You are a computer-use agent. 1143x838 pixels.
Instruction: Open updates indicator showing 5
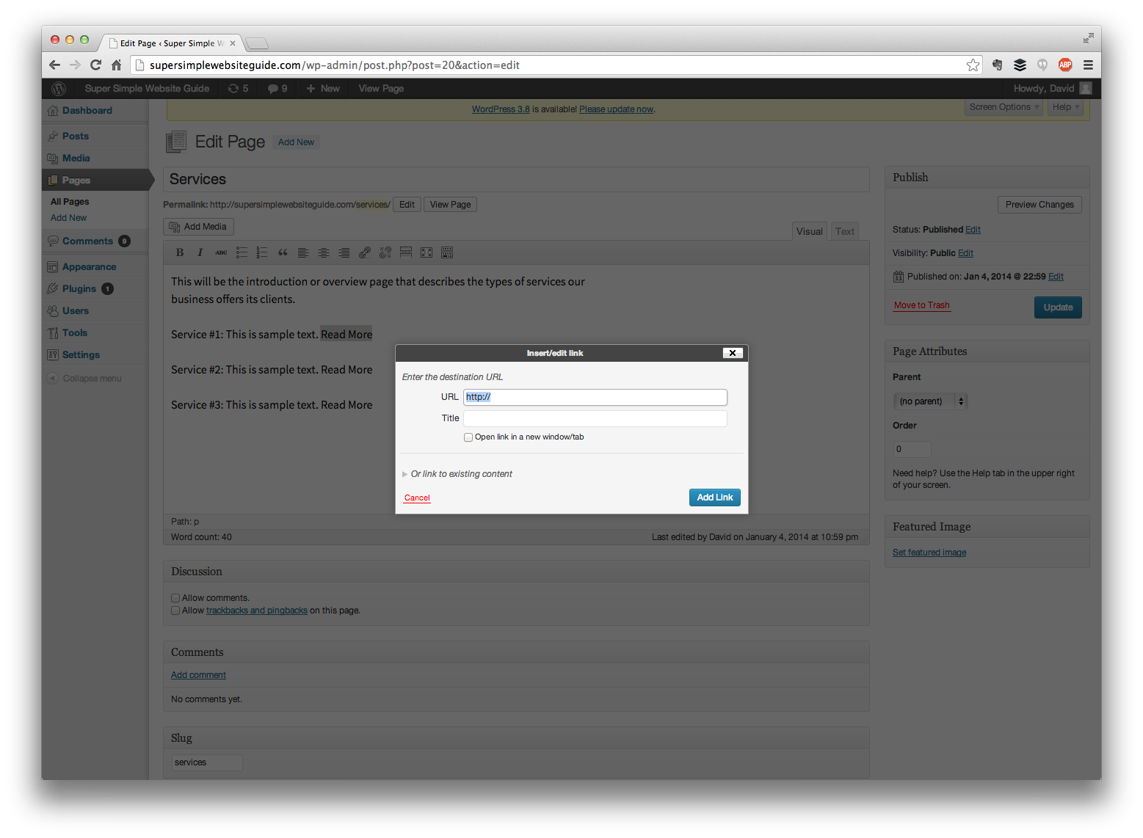tap(238, 89)
